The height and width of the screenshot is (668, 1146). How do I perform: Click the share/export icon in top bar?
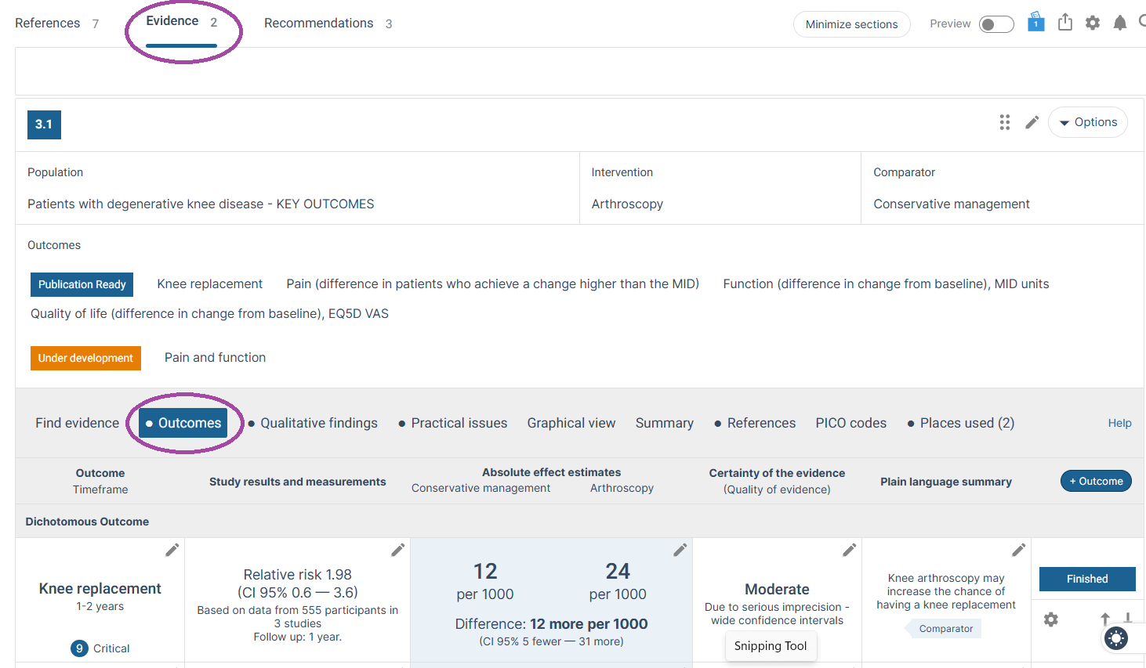1064,22
